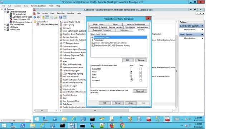Click the template list horizontal scrollbar thumb
Image resolution: width=229 pixels, height=129 pixels.
(x=95, y=110)
